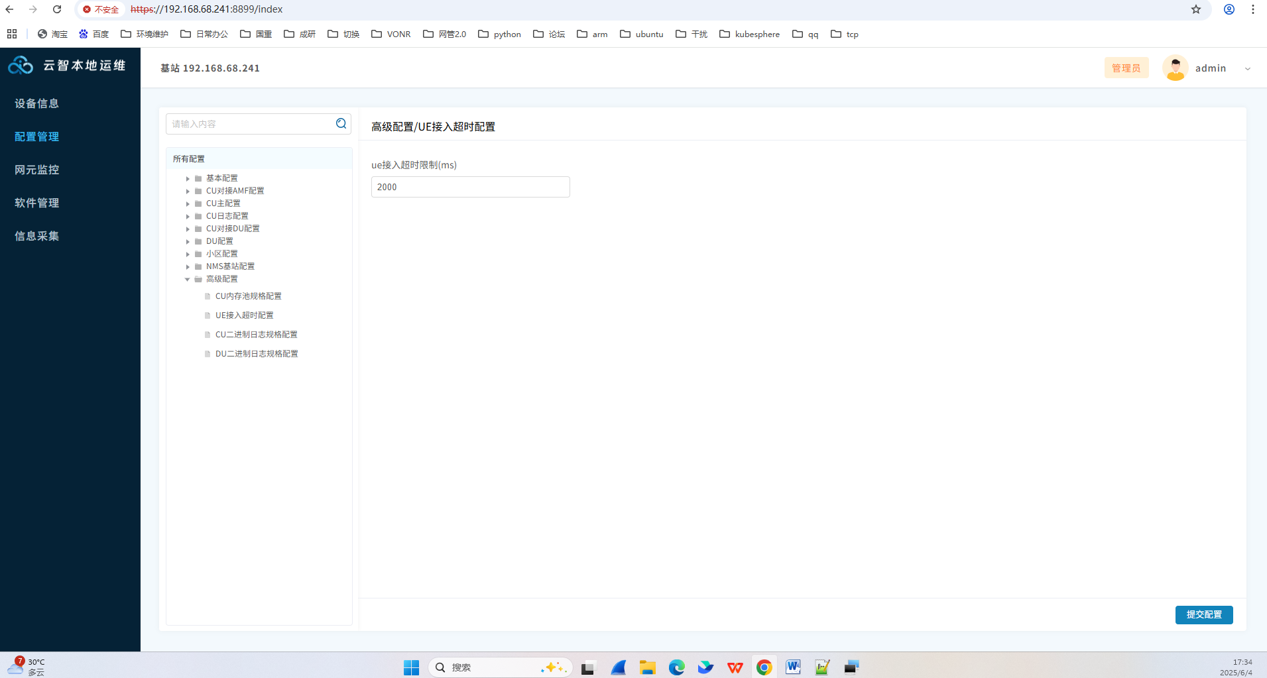Collapse the 高级配置 node arrow
Screen dimensions: 1267x678
click(x=188, y=279)
